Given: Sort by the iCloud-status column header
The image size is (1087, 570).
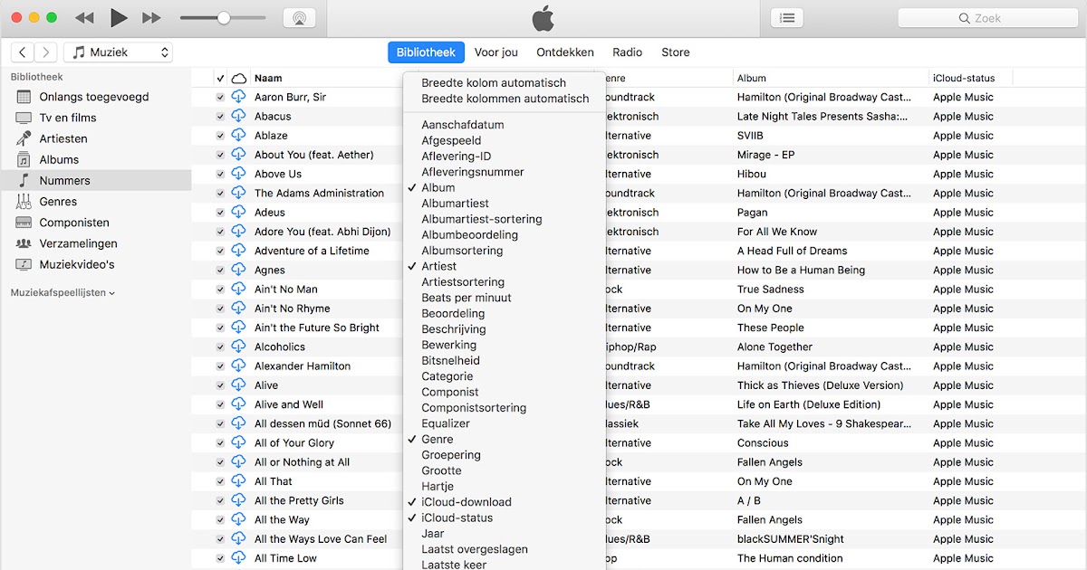Looking at the screenshot, I should click(x=964, y=78).
